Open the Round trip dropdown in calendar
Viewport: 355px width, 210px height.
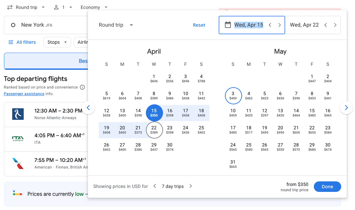pos(115,25)
